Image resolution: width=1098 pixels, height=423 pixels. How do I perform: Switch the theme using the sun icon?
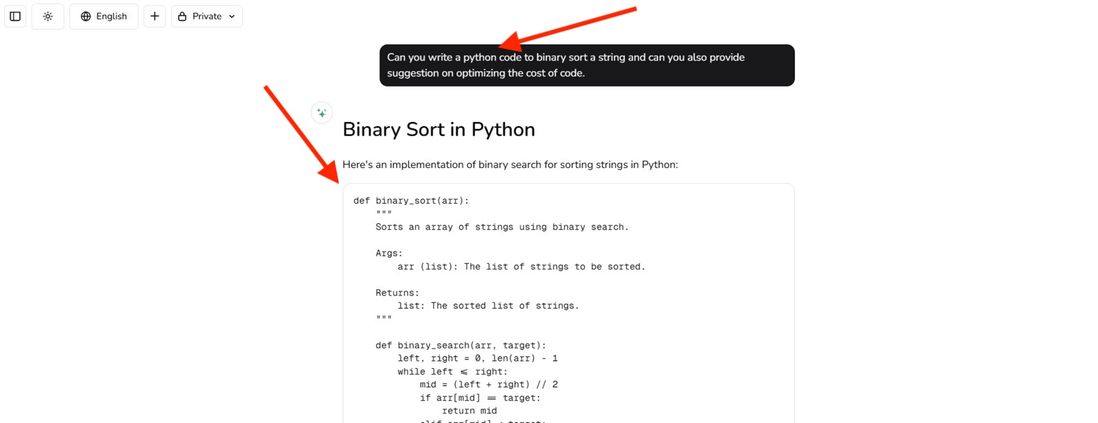(48, 16)
